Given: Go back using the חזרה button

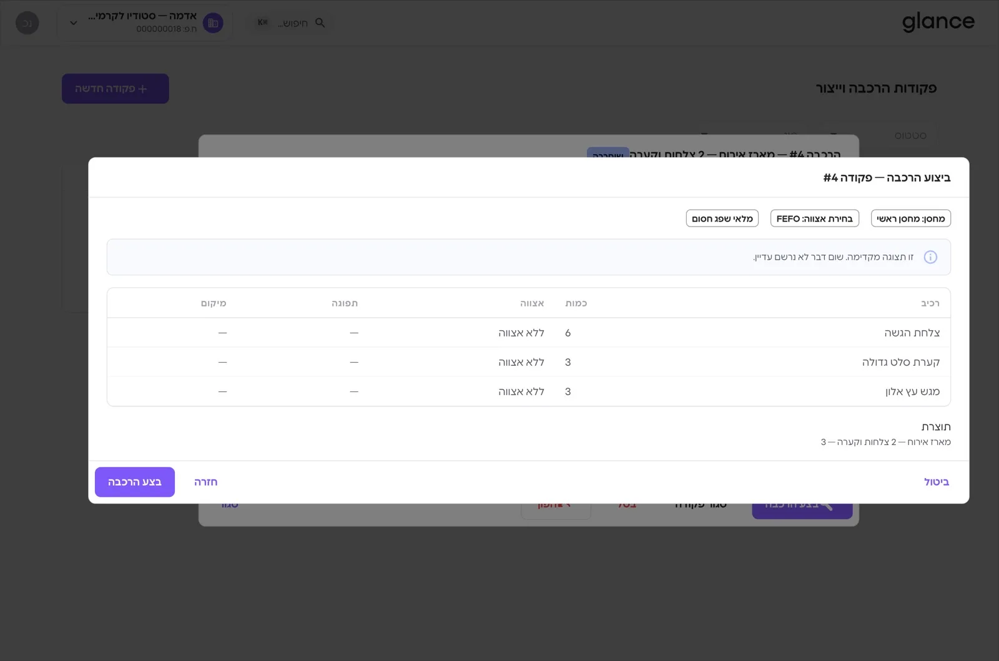Looking at the screenshot, I should pos(205,482).
